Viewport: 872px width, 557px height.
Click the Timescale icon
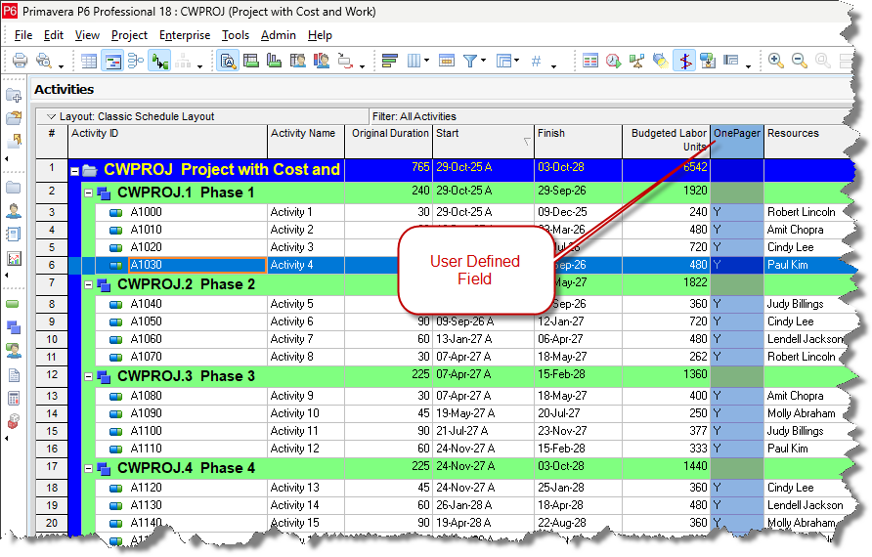[447, 60]
